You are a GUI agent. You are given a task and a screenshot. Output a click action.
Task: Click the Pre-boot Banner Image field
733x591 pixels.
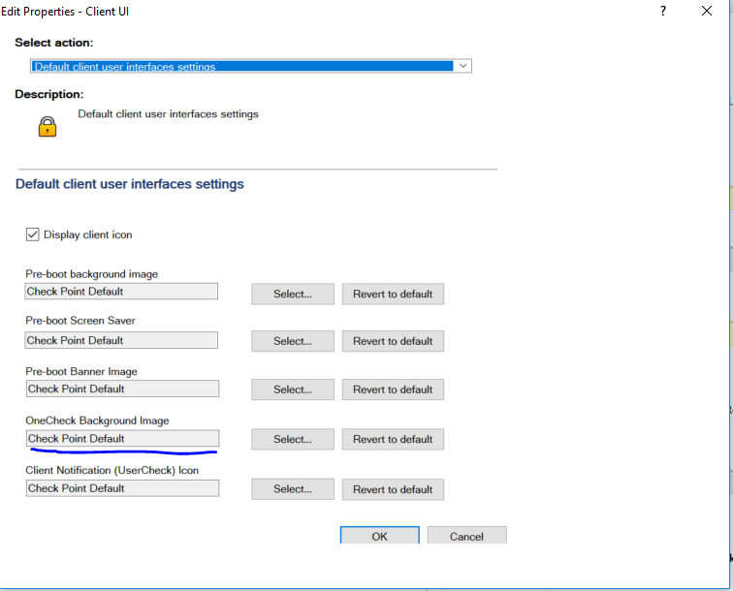pos(122,389)
